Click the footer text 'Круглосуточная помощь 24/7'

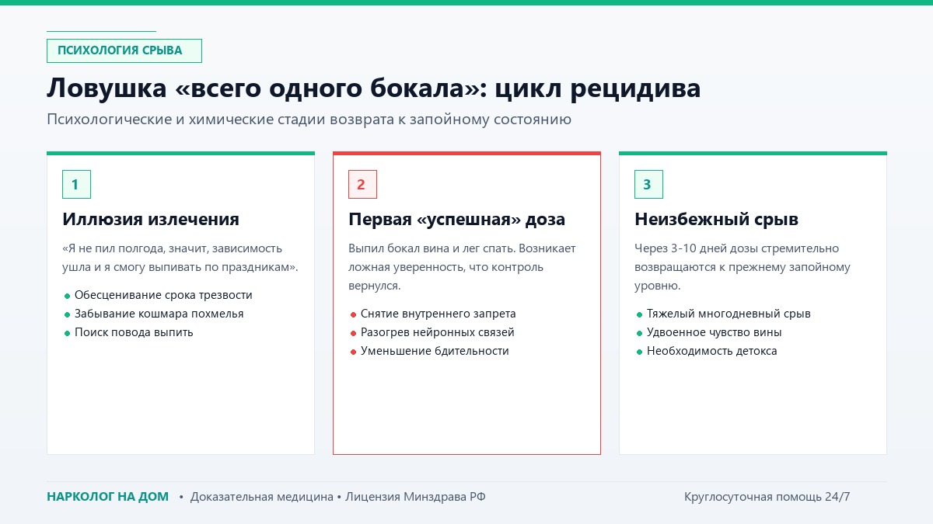click(x=767, y=497)
